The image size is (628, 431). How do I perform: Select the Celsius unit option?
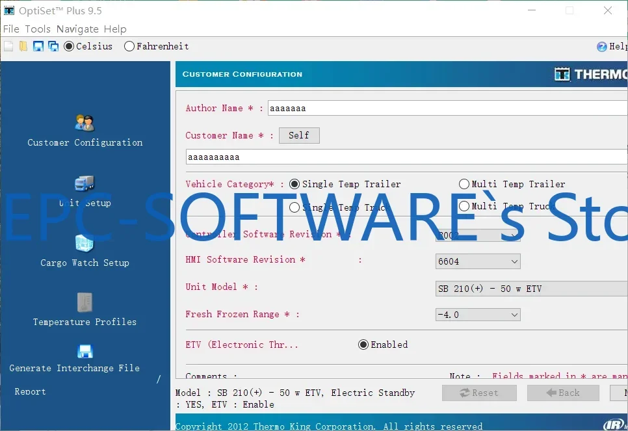click(x=88, y=46)
